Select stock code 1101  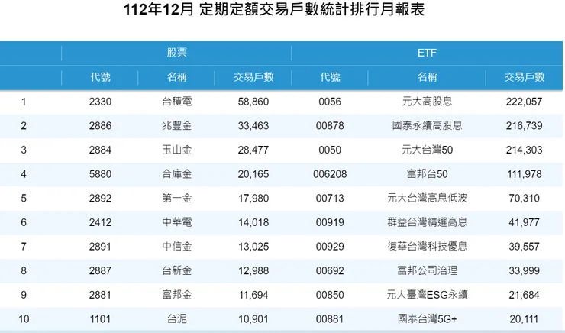100,319
